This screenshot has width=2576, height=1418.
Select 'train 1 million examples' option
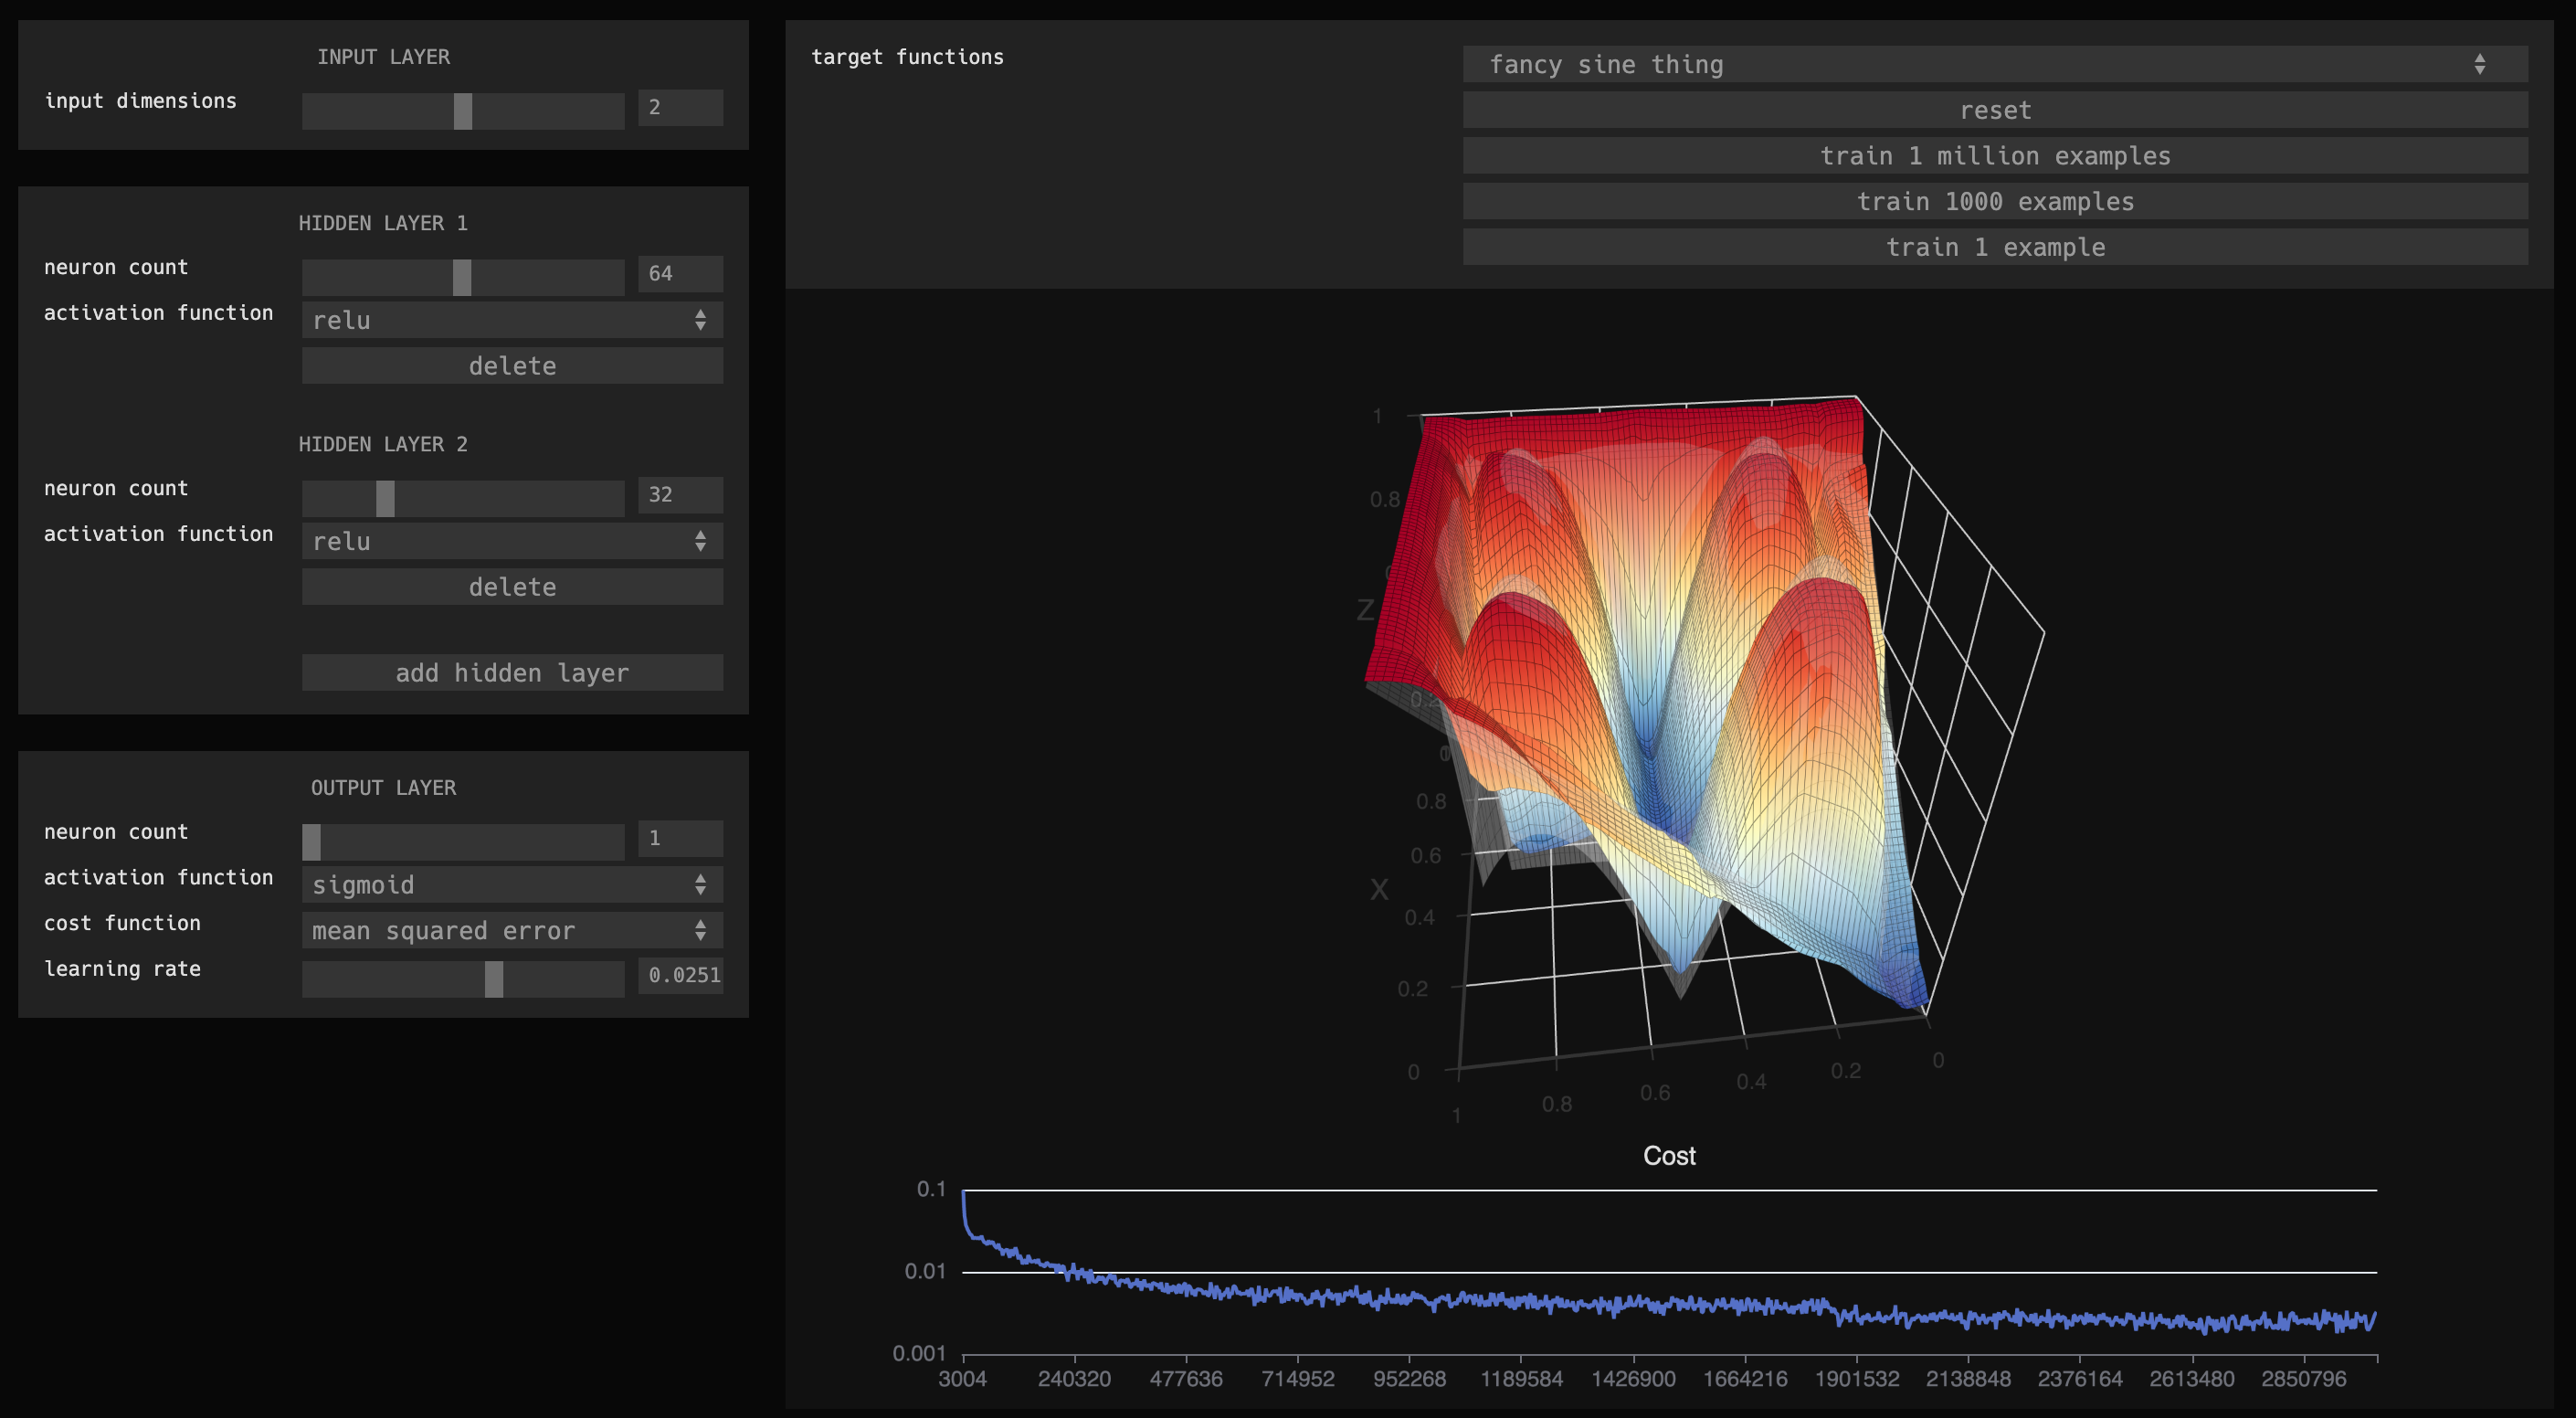1995,153
